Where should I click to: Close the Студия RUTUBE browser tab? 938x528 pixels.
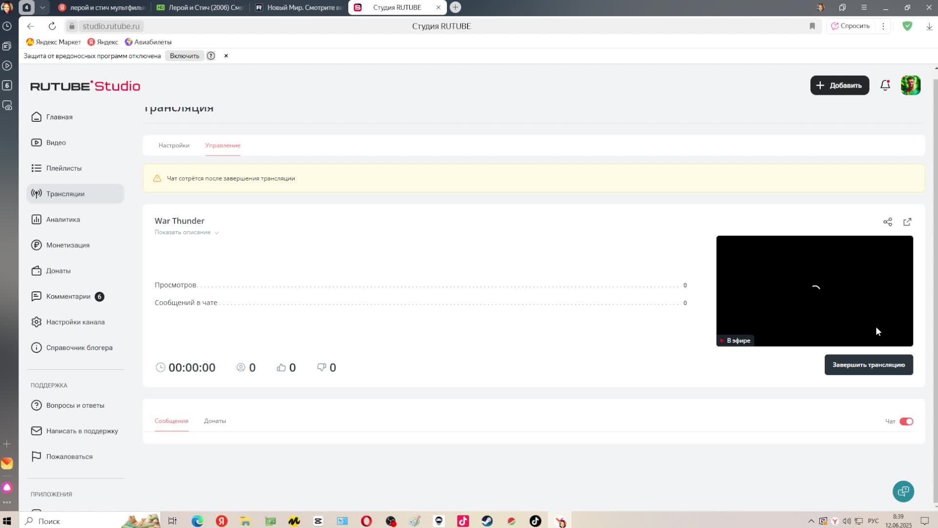point(438,7)
